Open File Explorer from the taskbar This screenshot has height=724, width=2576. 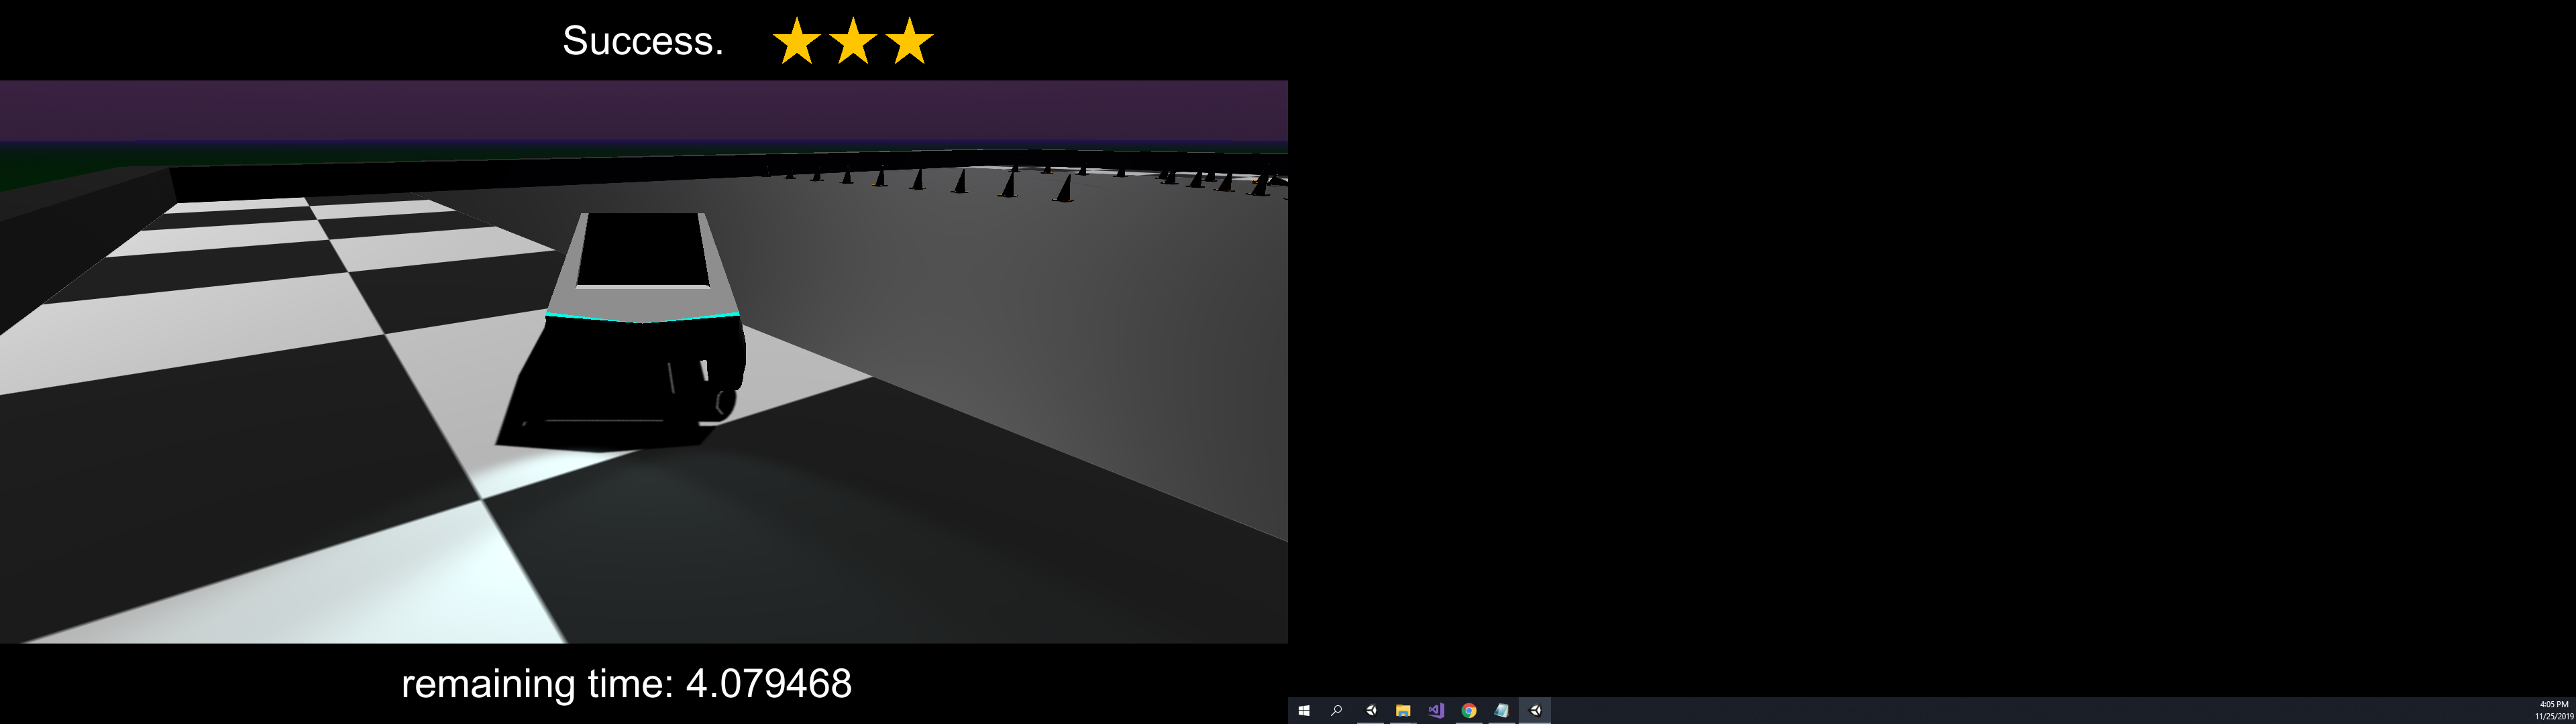(1403, 711)
